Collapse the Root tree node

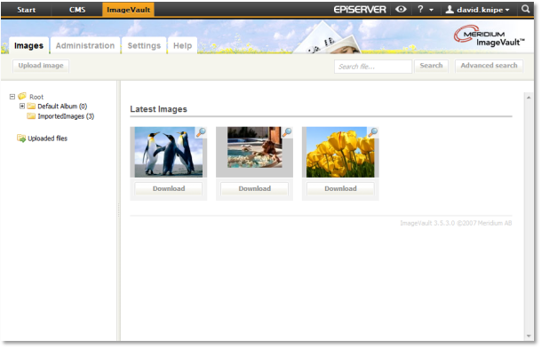[x=12, y=97]
